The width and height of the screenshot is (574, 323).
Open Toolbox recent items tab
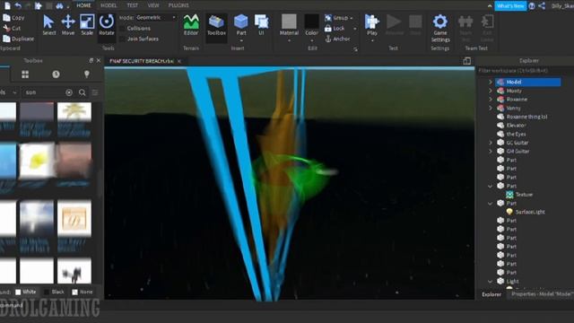point(56,74)
